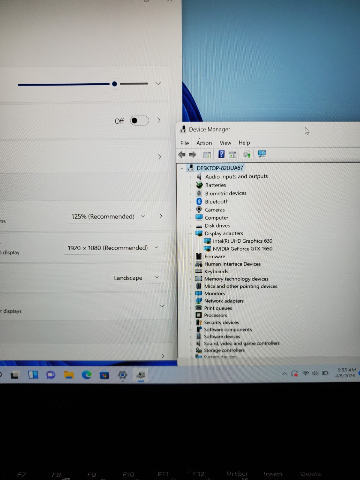Viewport: 360px width, 480px height.
Task: Click the Wi-Fi icon in system tray
Action: tap(305, 373)
